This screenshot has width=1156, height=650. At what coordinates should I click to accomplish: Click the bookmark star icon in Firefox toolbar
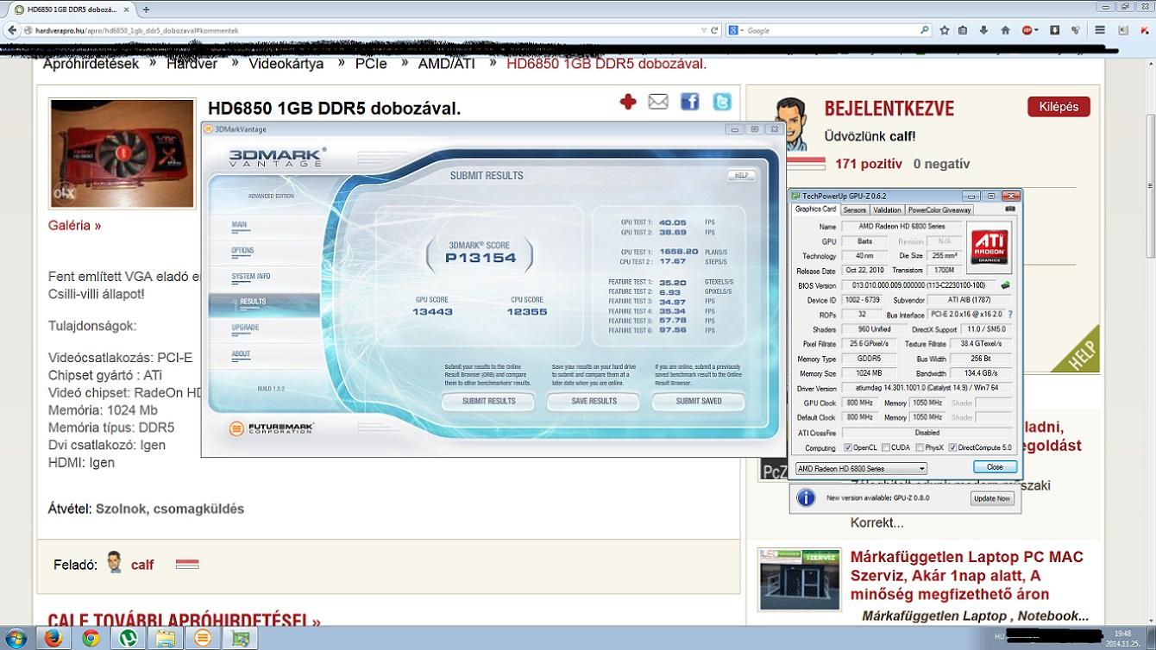(945, 30)
